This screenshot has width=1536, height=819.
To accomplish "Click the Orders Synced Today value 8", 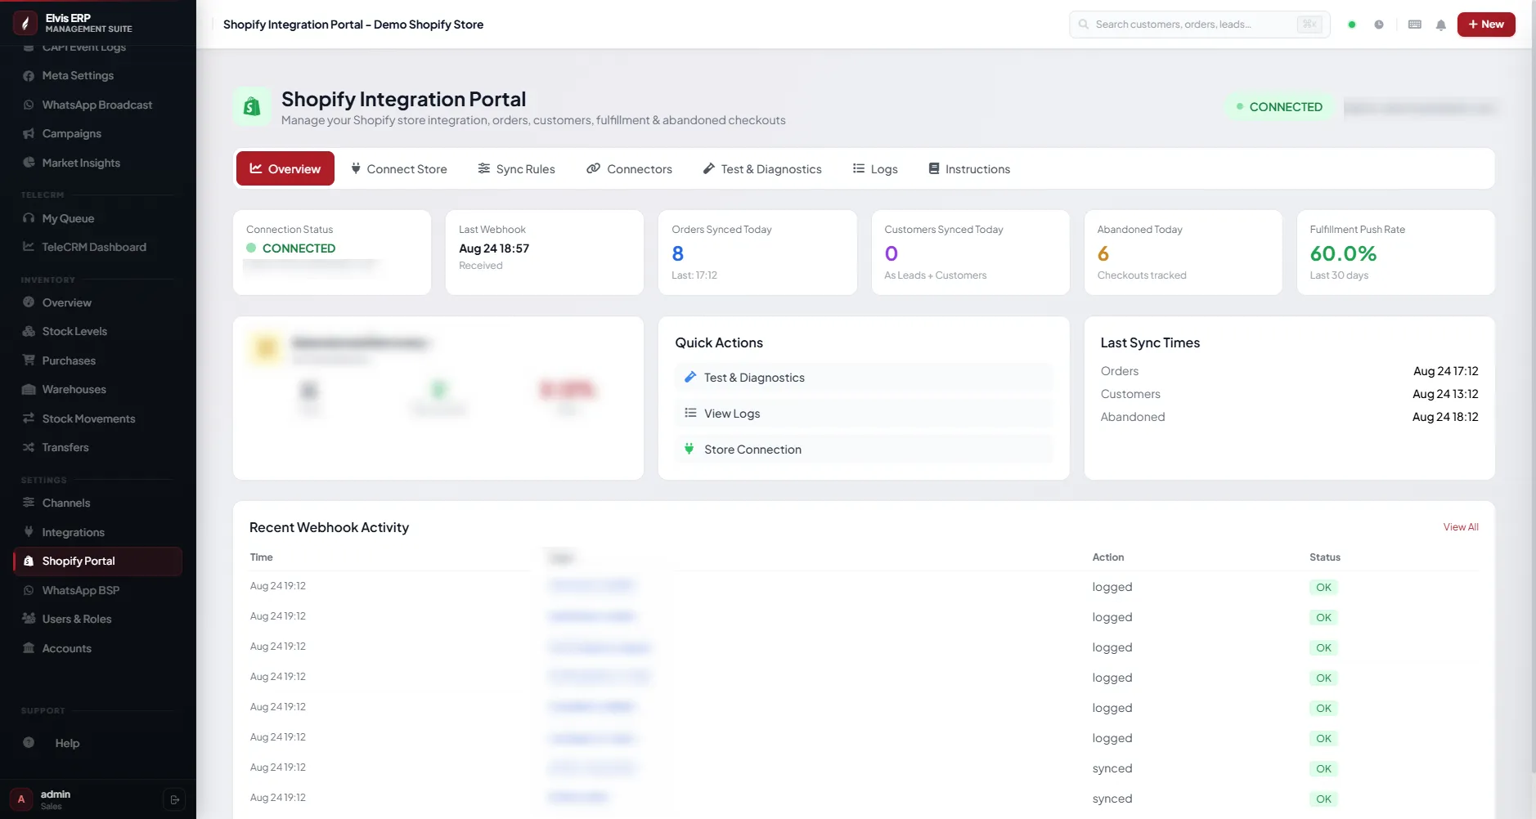I will pyautogui.click(x=678, y=253).
